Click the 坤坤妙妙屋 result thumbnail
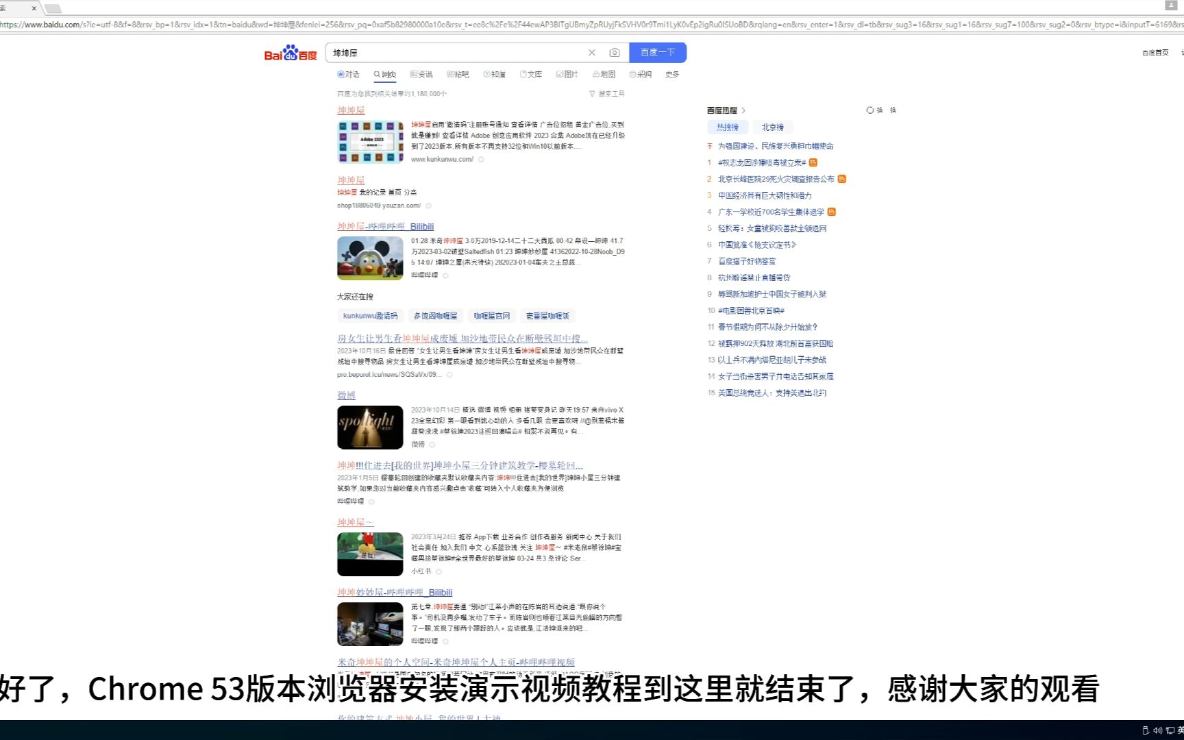Viewport: 1184px width, 740px height. [x=370, y=624]
